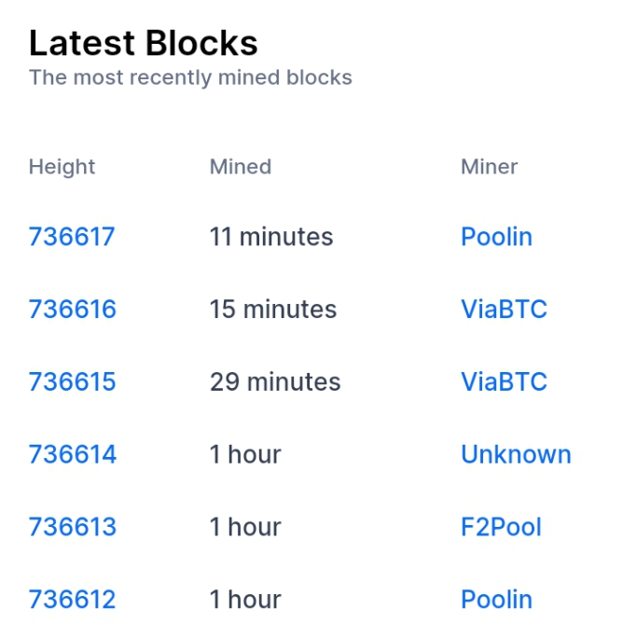Click the Mined column header
Screen dimensions: 637x636
click(241, 167)
